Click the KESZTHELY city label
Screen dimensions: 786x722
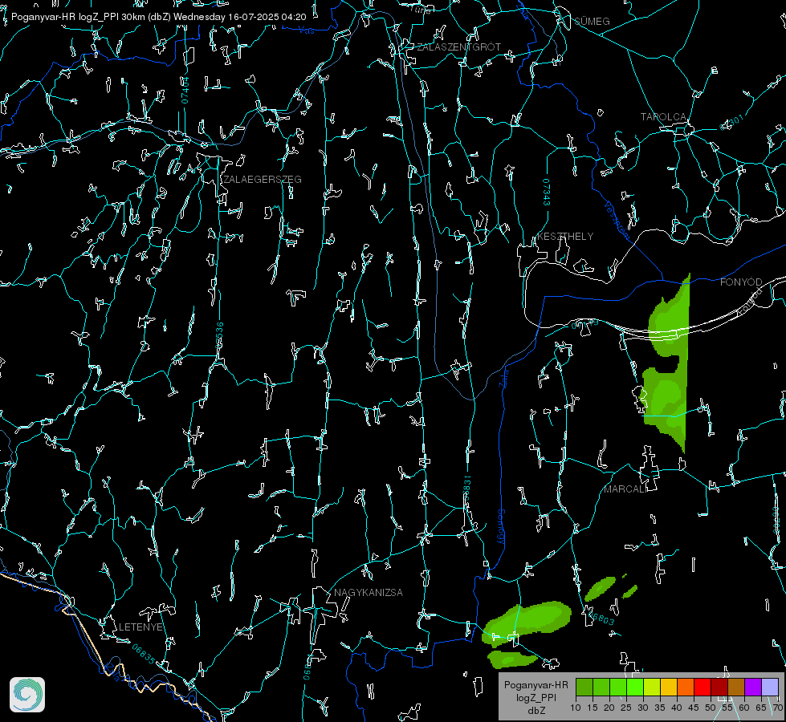[x=565, y=237]
